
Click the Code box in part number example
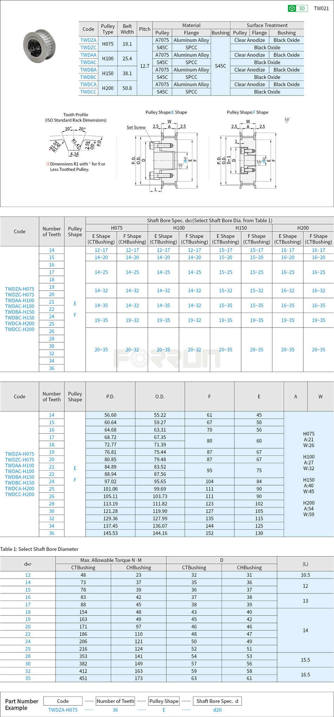click(x=63, y=701)
